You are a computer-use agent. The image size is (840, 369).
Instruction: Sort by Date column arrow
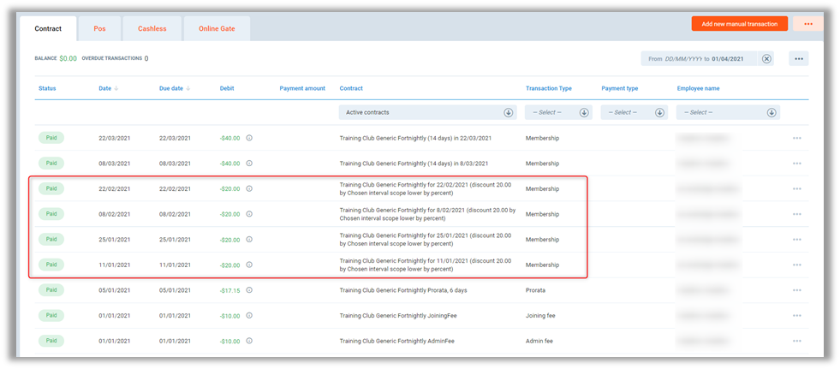pos(116,88)
